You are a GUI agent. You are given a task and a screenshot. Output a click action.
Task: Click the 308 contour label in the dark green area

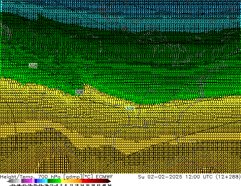pos(33,65)
